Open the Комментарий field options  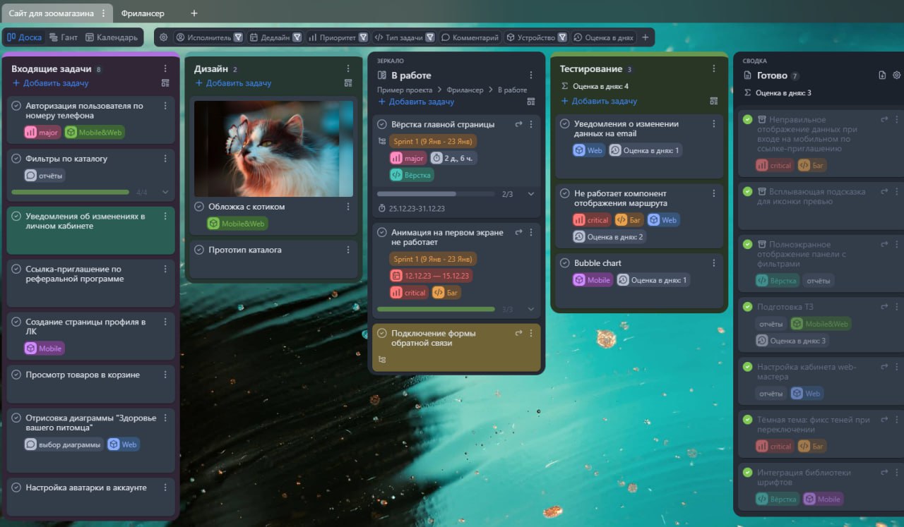click(x=470, y=37)
